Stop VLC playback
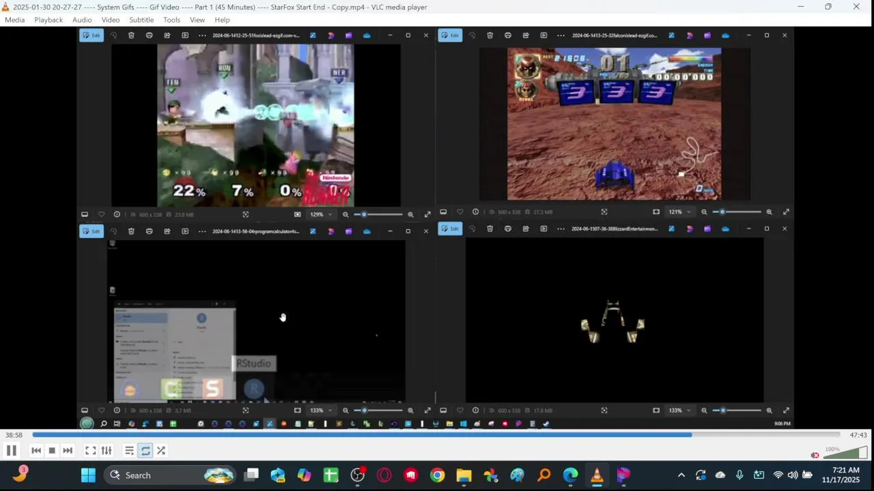This screenshot has width=874, height=491. pyautogui.click(x=52, y=450)
